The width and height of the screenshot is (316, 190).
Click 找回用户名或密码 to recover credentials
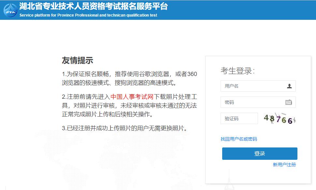[x=239, y=139]
